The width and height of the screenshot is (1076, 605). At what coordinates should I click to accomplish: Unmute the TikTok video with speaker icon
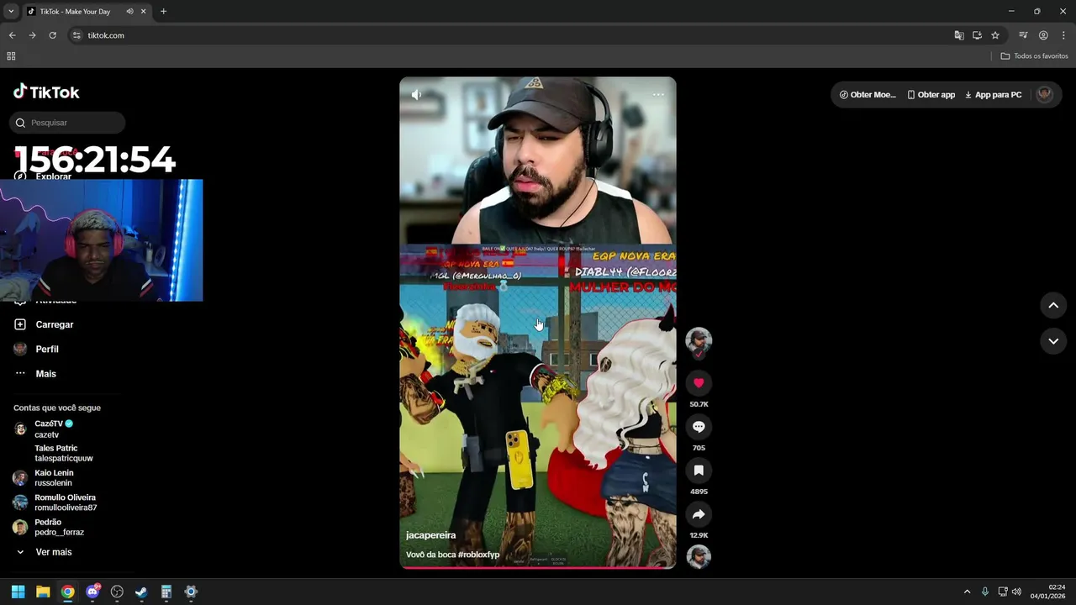pyautogui.click(x=416, y=95)
